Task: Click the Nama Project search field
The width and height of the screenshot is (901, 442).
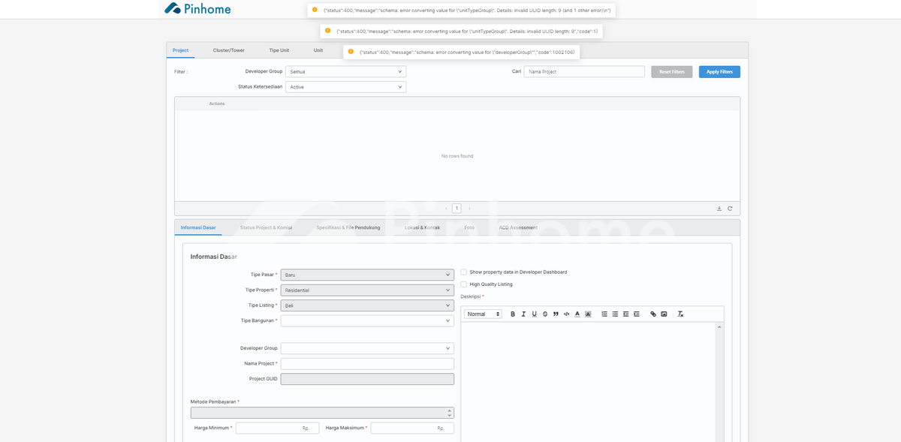Action: point(584,72)
